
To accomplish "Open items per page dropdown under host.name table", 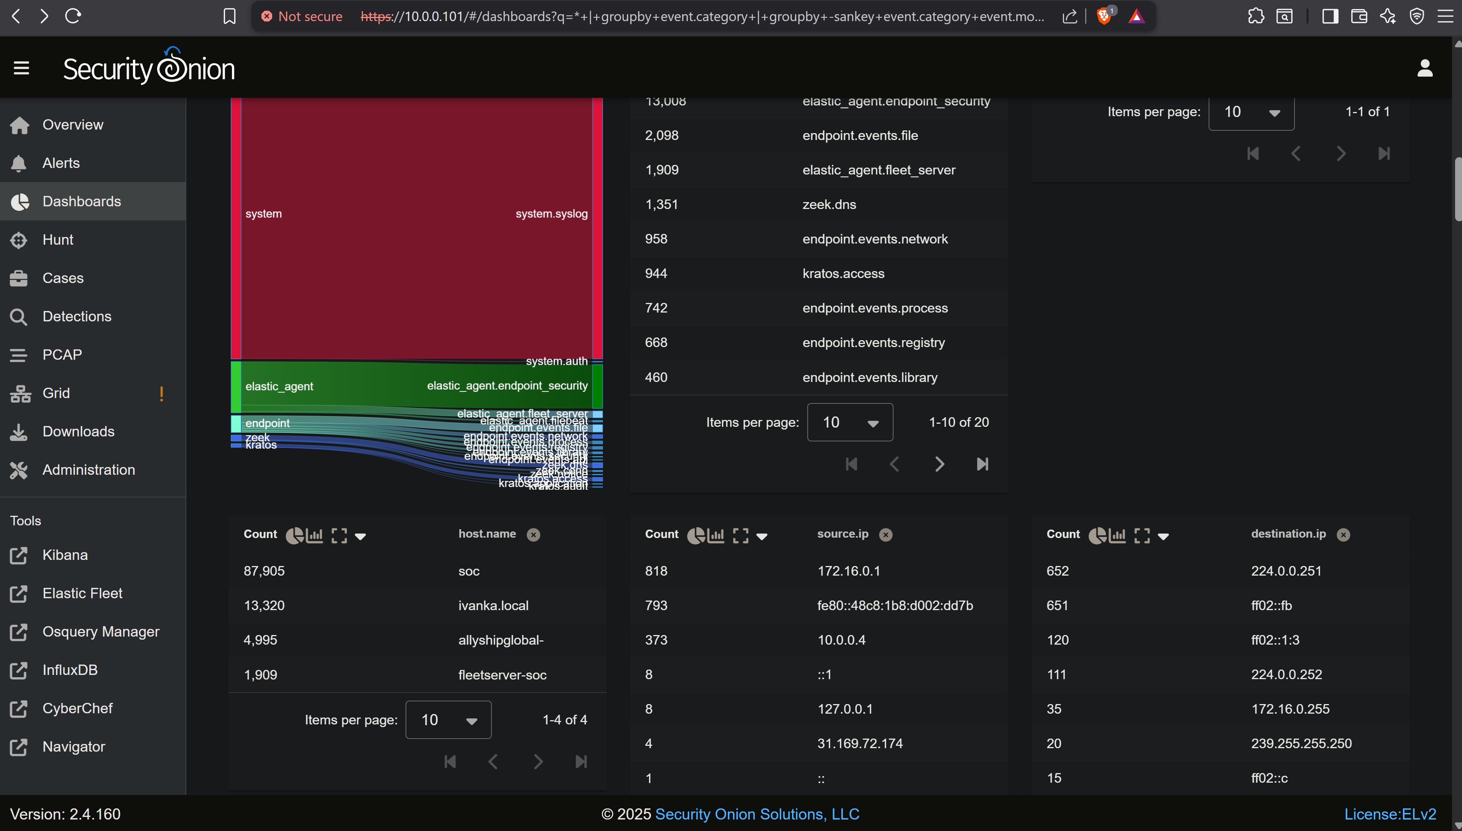I will pyautogui.click(x=448, y=720).
